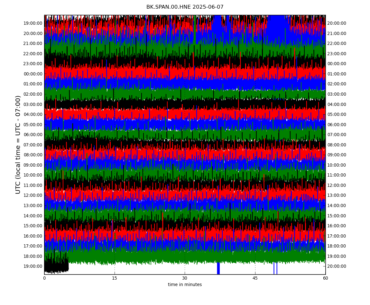Pick local-time axis label 06:00:00
The width and height of the screenshot is (370, 305).
pyautogui.click(x=337, y=125)
